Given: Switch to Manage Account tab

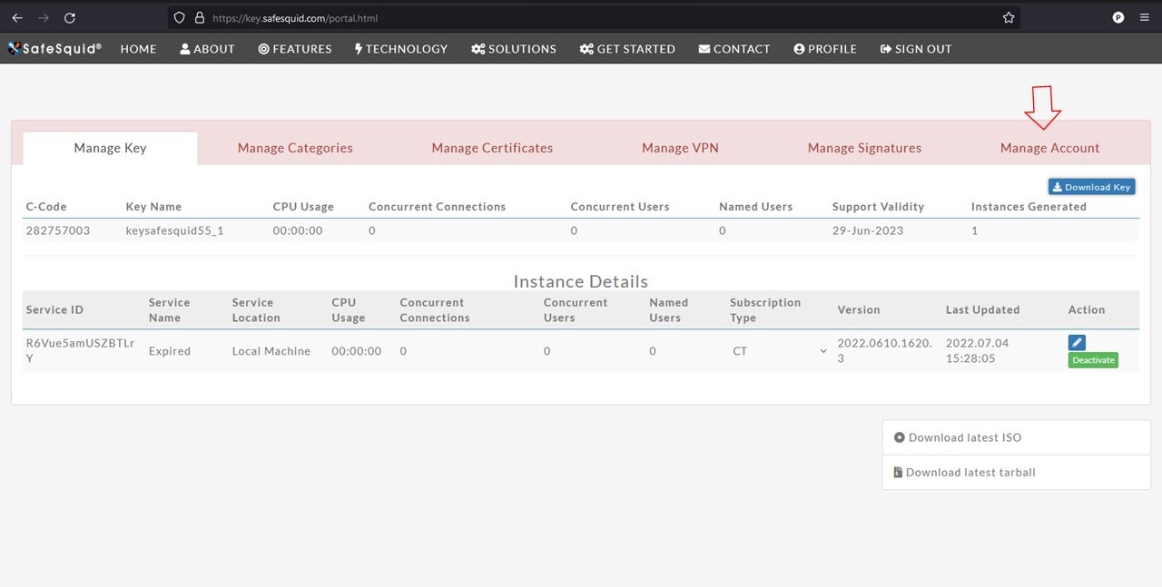Looking at the screenshot, I should click(1049, 148).
